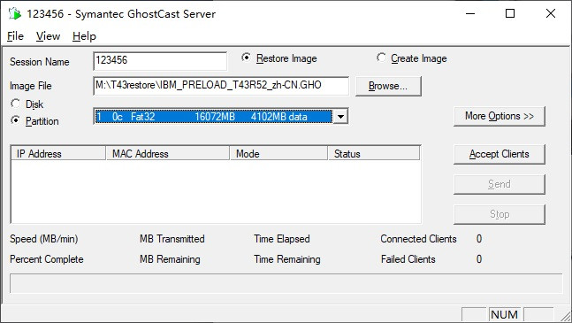Expand the partition dropdown arrow
The height and width of the screenshot is (323, 572).
[340, 117]
